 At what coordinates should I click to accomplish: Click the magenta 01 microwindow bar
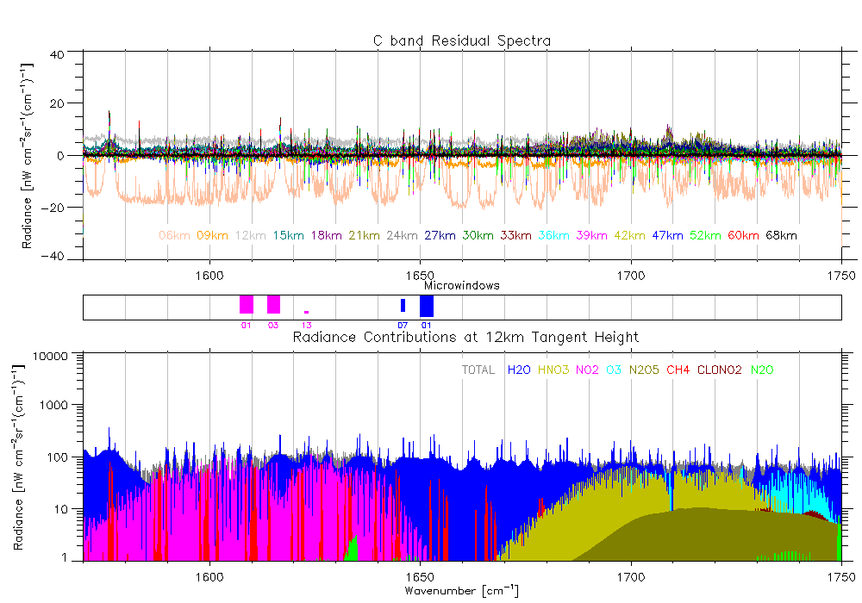pyautogui.click(x=247, y=304)
